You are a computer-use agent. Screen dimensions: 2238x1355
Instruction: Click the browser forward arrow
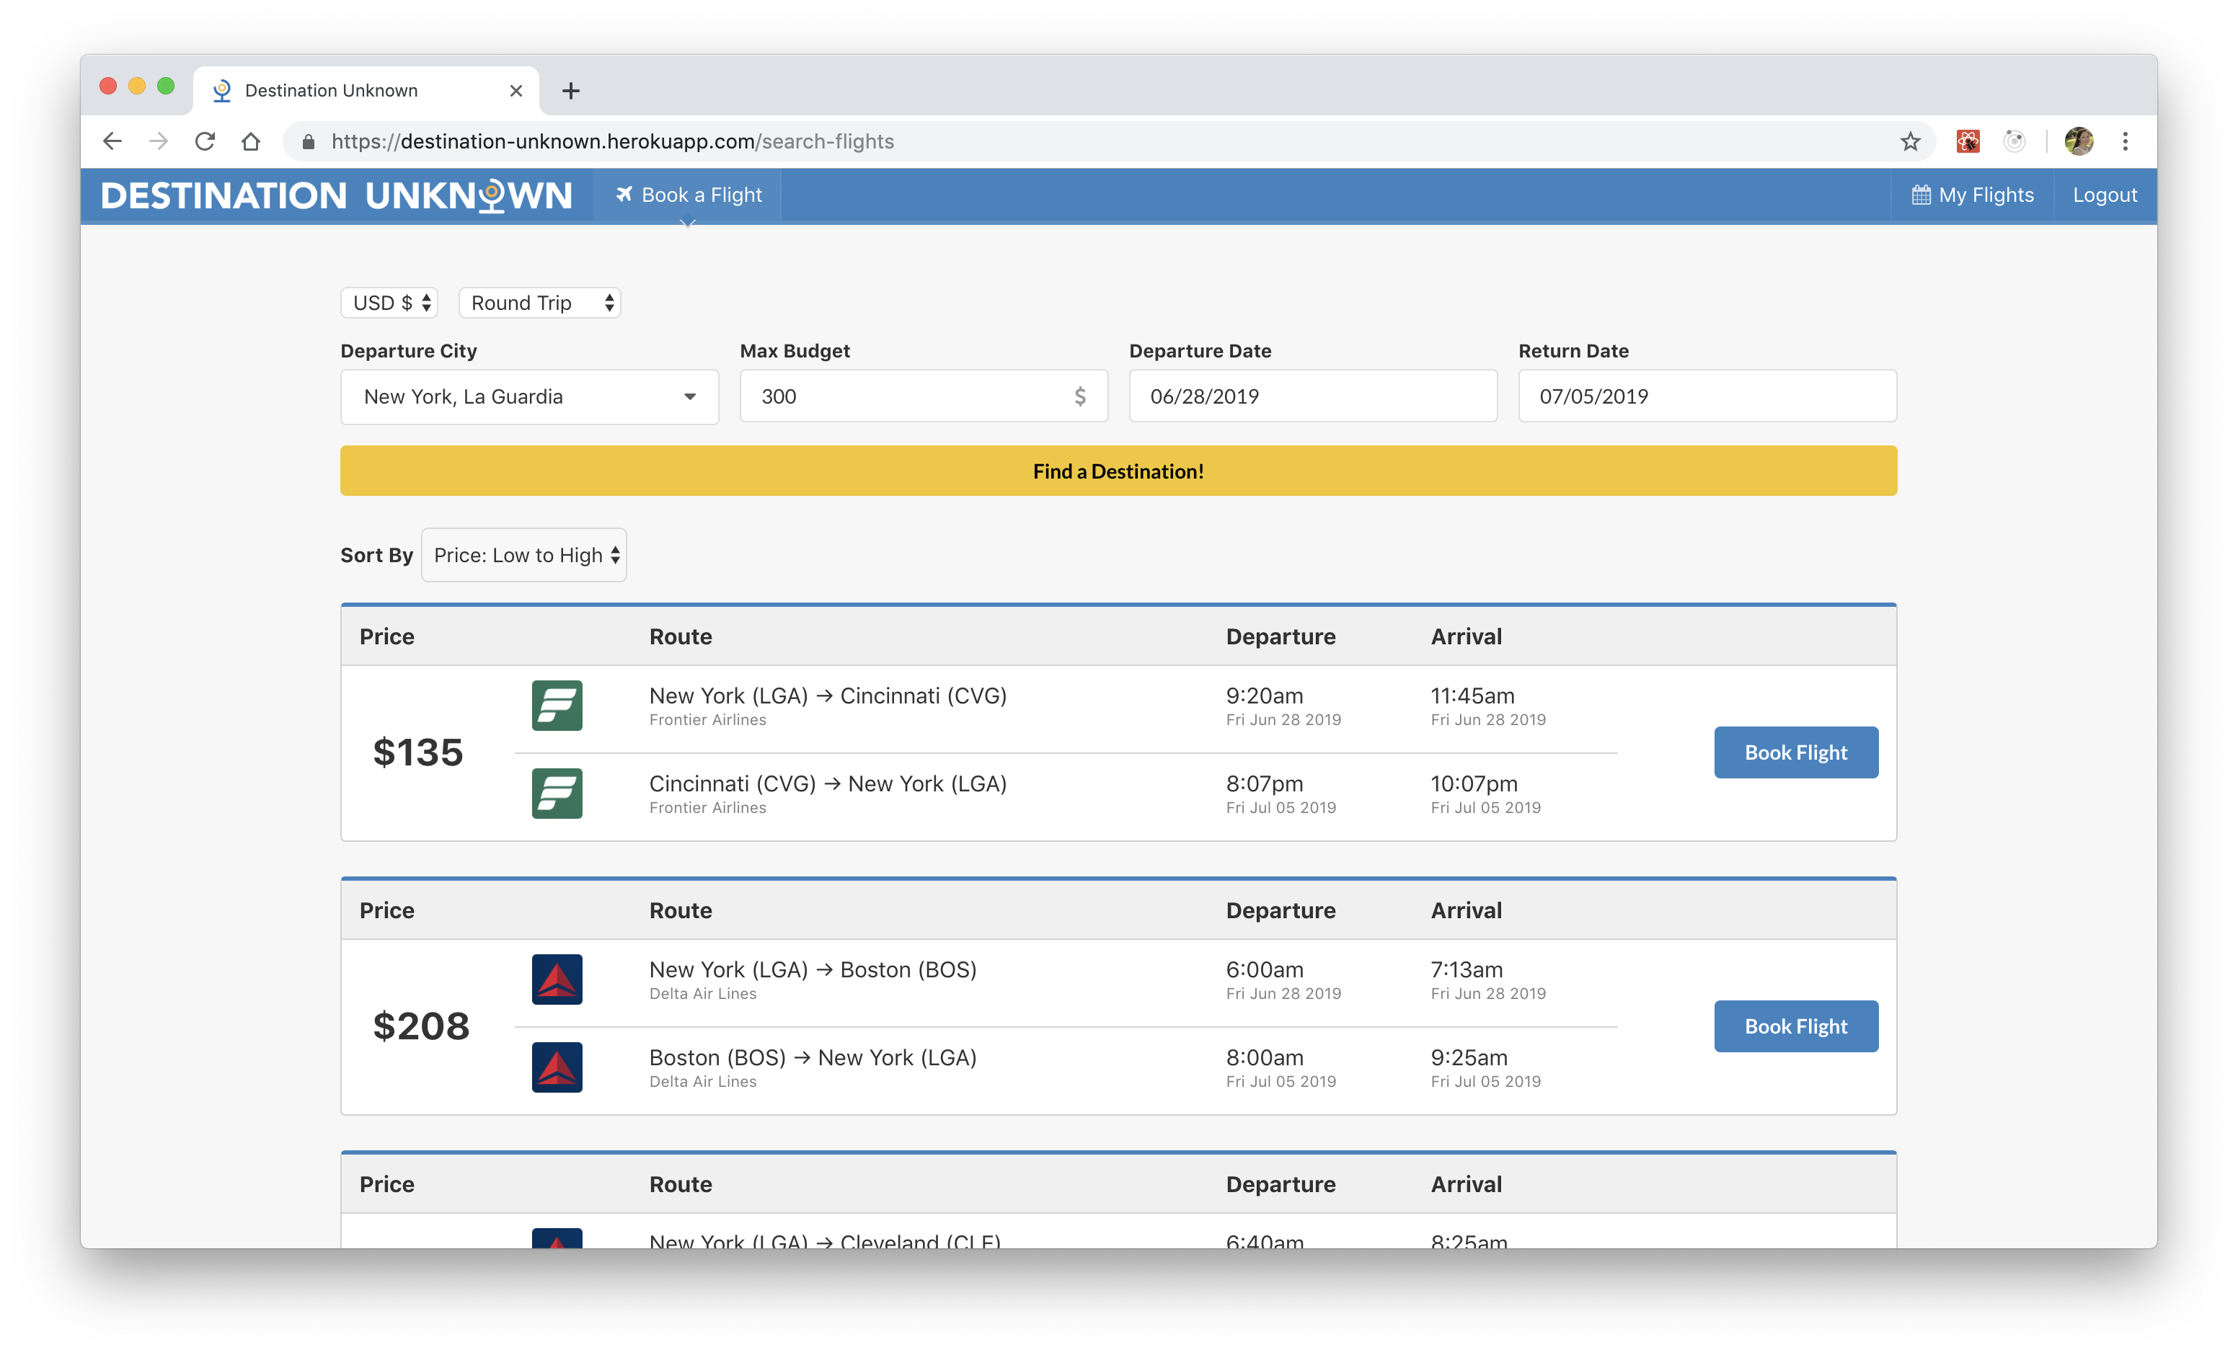click(158, 141)
